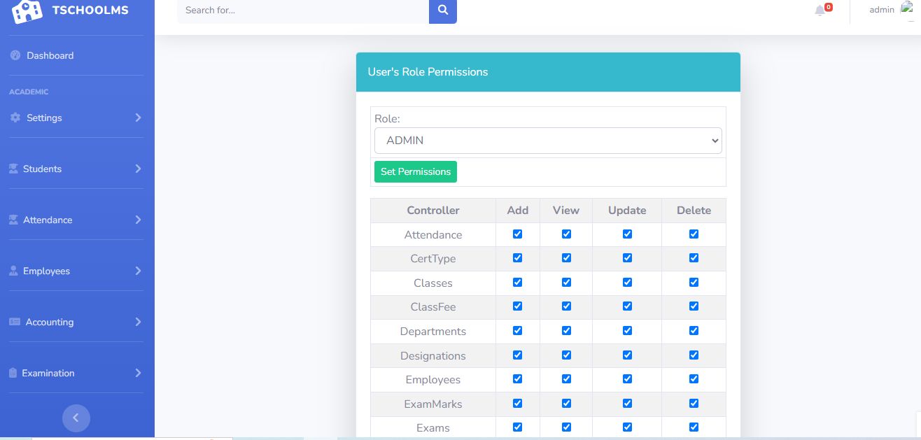Click the TSCHOOLMS brand link
The height and width of the screenshot is (440, 921).
[90, 10]
